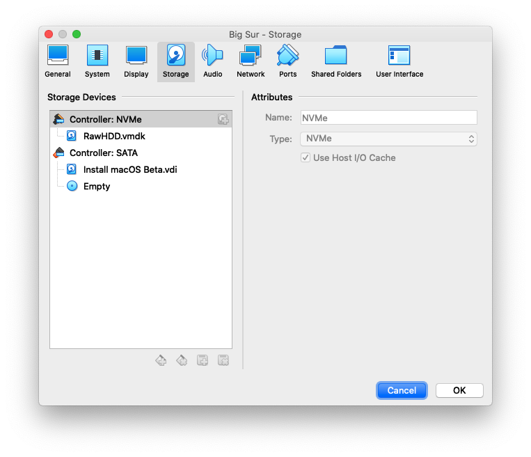Go to the Audio settings section
This screenshot has width=531, height=457.
(x=212, y=61)
